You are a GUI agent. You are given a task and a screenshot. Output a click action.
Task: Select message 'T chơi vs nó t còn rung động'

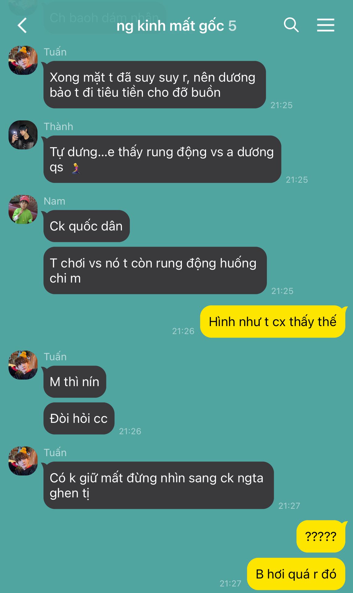pyautogui.click(x=155, y=271)
